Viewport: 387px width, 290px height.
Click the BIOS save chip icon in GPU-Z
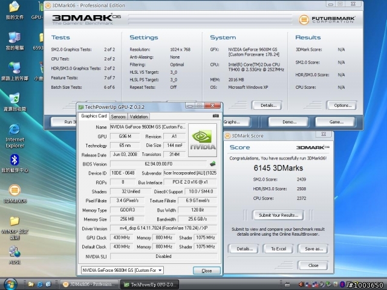(x=212, y=164)
